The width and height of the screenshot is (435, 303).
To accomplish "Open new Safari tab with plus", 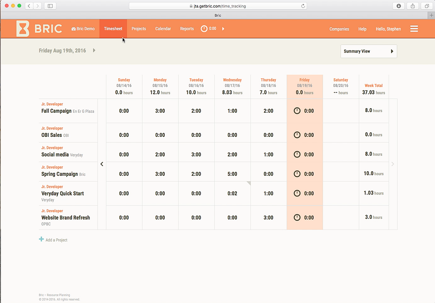I will tap(431, 15).
